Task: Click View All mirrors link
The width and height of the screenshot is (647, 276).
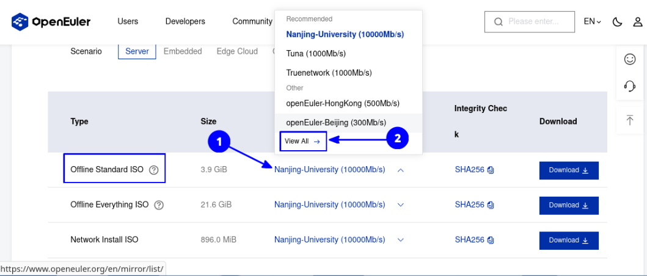Action: tap(303, 141)
